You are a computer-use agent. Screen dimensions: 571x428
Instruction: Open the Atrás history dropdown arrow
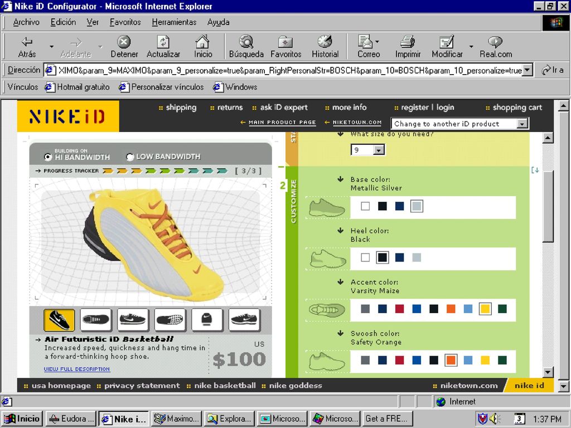tap(51, 46)
